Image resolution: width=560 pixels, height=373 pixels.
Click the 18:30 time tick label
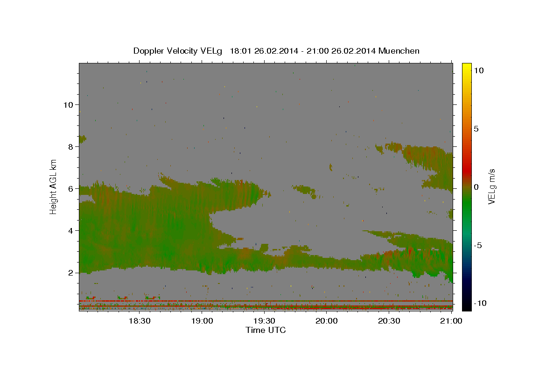(140, 321)
